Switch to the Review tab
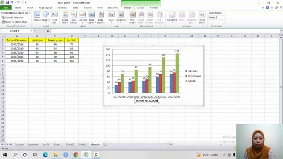The image size is (283, 159). tap(88, 8)
